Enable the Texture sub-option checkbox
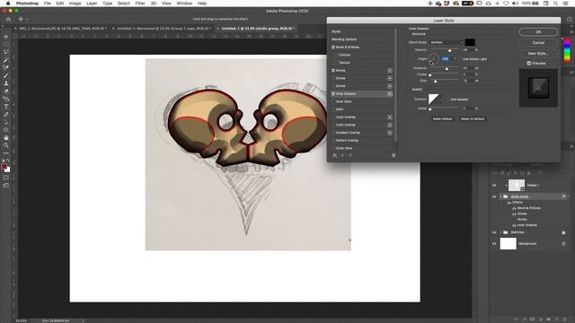The width and height of the screenshot is (575, 323). click(335, 63)
